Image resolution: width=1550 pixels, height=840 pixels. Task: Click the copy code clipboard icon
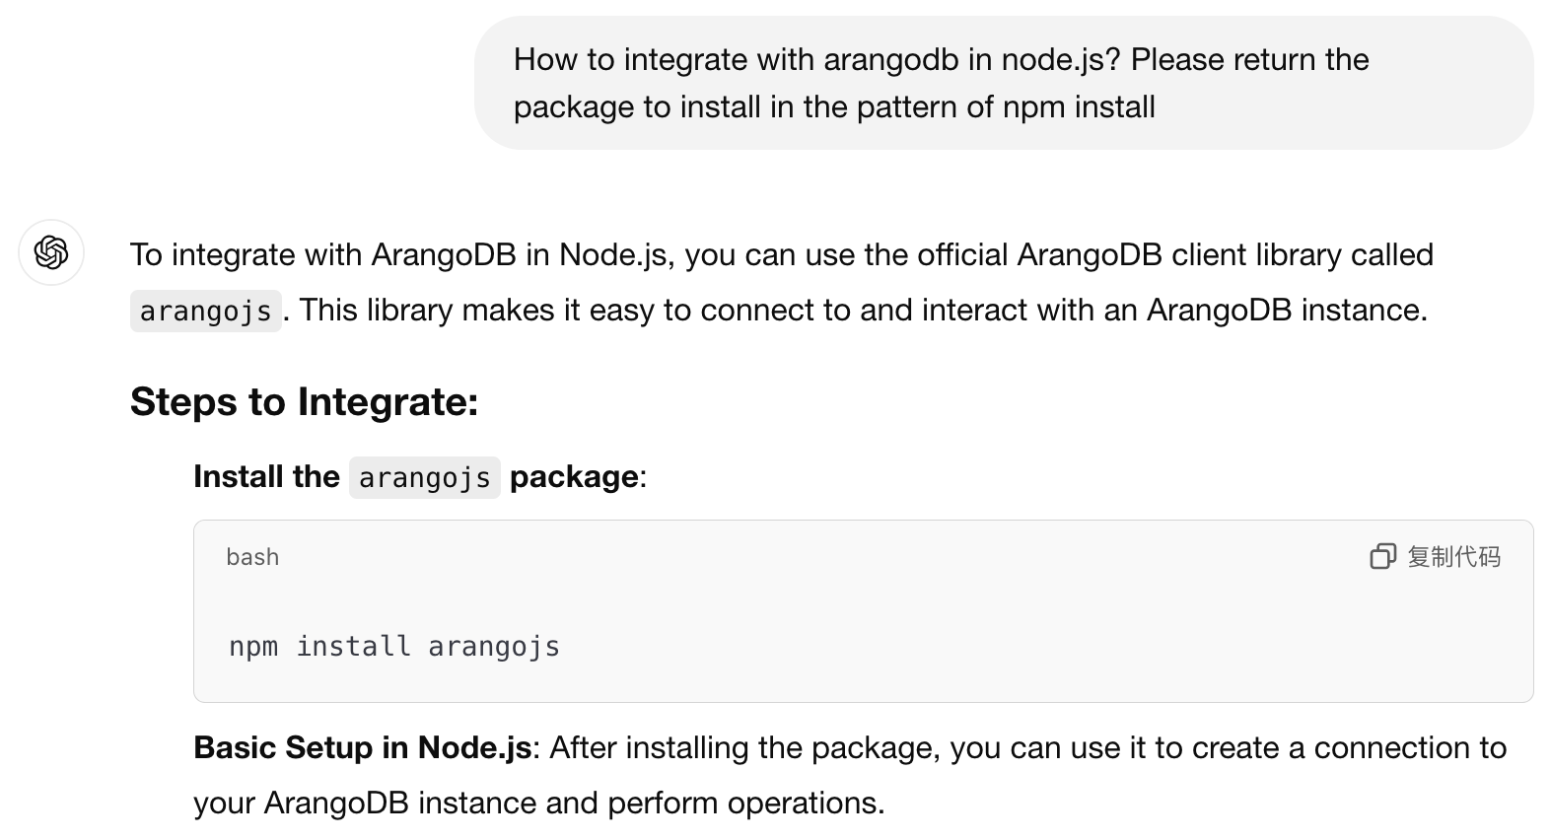pyautogui.click(x=1382, y=556)
